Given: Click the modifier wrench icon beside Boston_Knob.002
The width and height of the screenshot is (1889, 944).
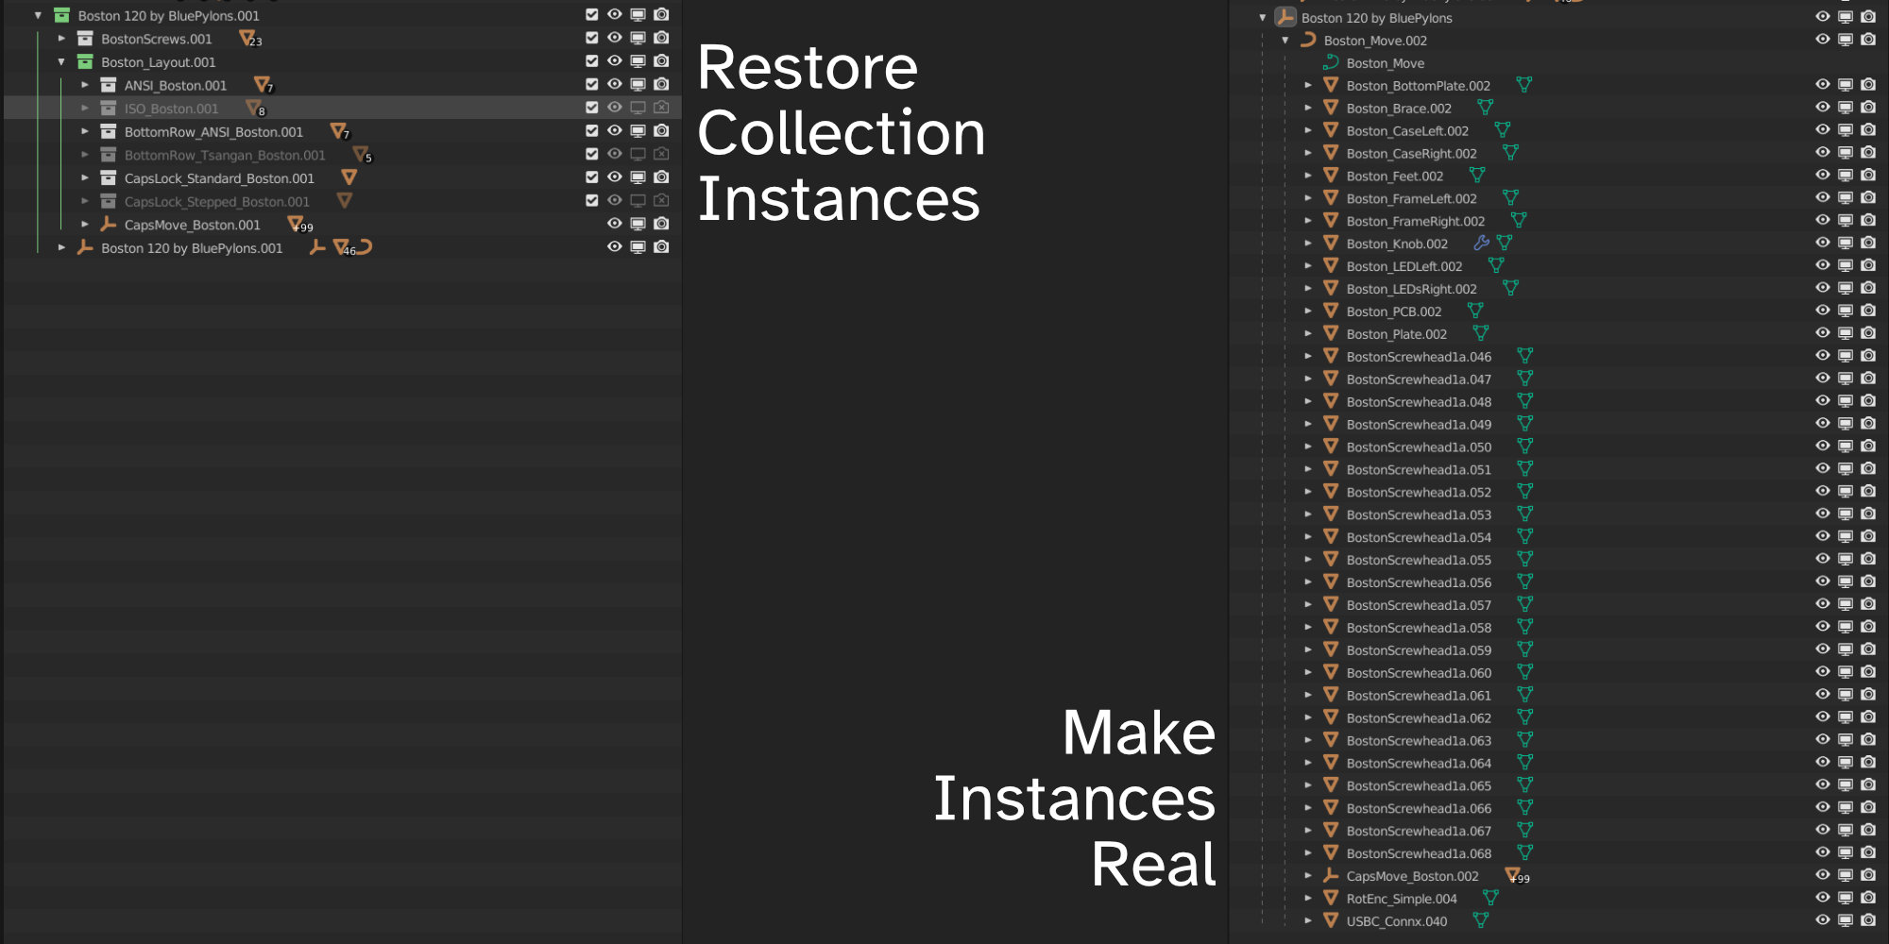Looking at the screenshot, I should (1484, 243).
